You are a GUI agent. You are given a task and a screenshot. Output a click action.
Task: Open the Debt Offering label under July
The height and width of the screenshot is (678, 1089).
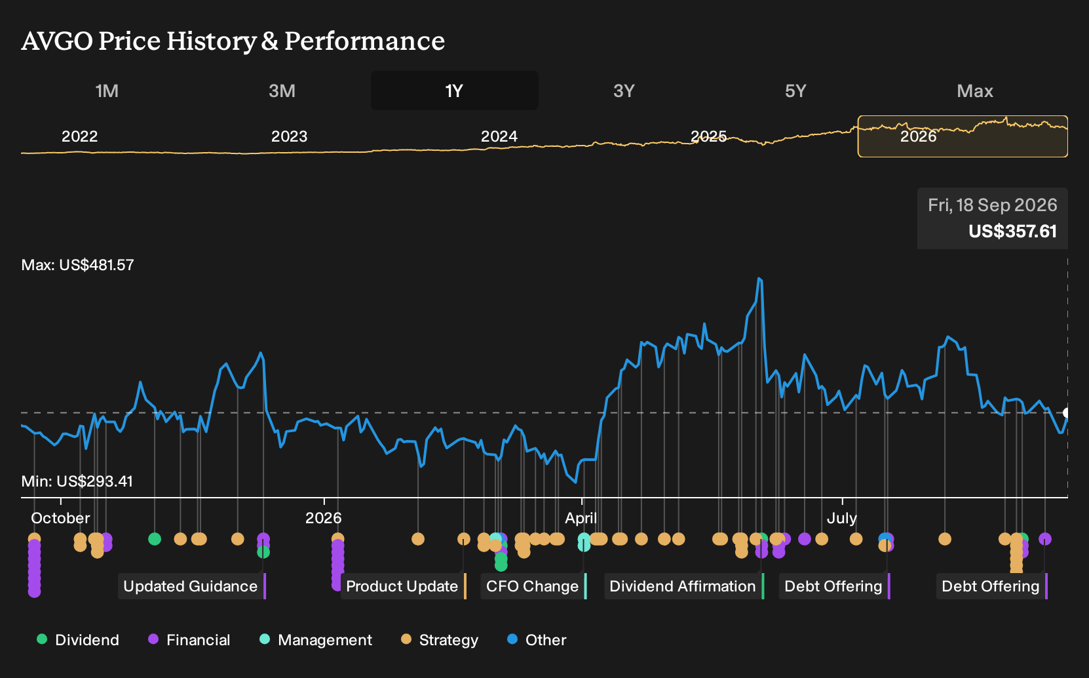click(833, 586)
